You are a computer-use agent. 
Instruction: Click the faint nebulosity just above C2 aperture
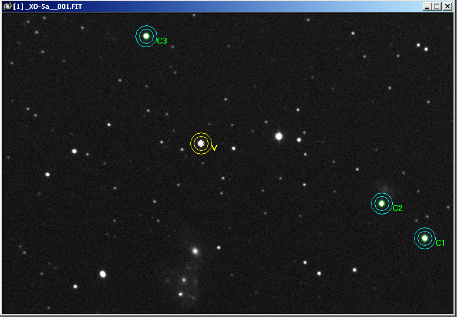tap(384, 189)
